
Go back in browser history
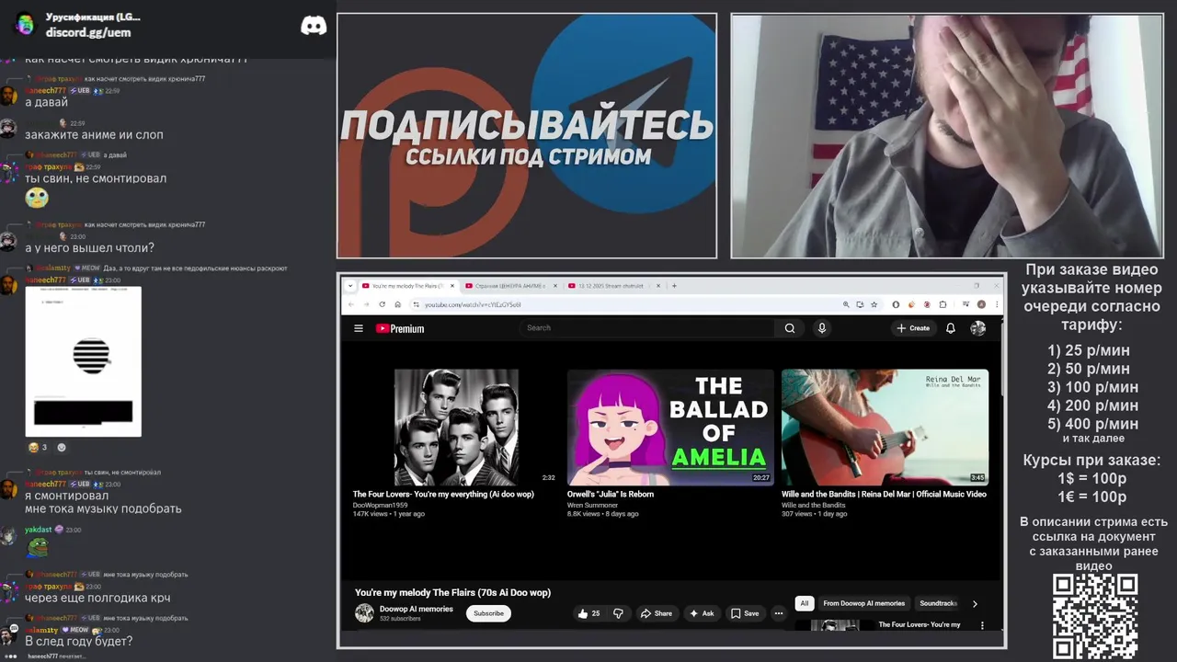point(351,304)
